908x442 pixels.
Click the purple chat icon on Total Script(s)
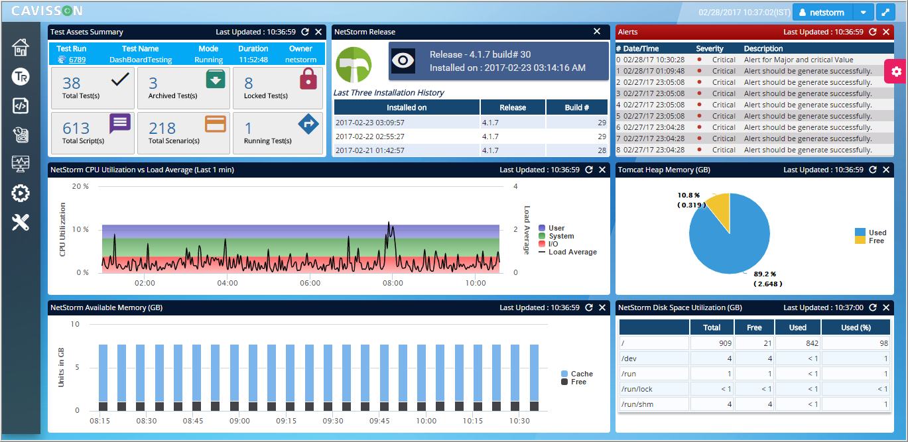point(120,123)
